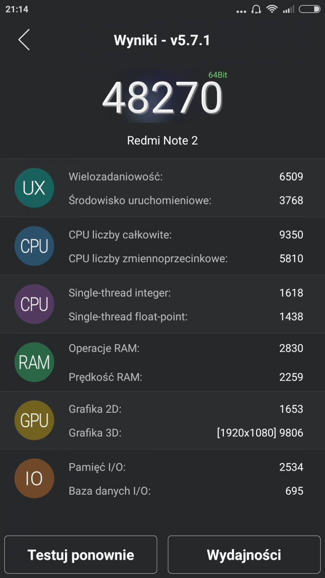Tap the battery indicator icon

(309, 9)
